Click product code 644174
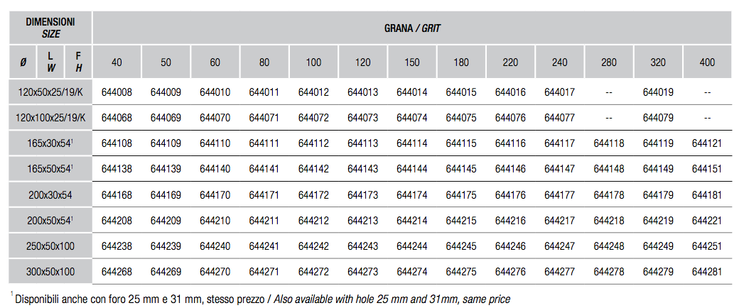This screenshot has width=744, height=308. click(412, 194)
